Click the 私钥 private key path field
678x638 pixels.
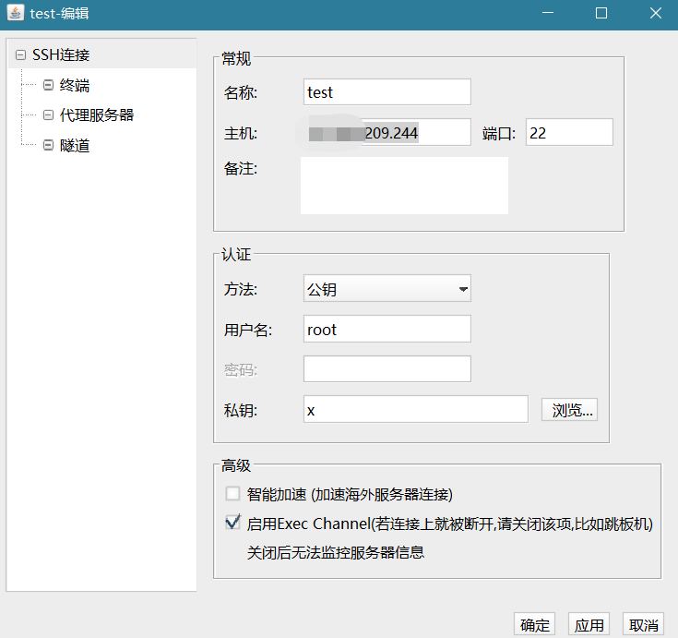[415, 409]
